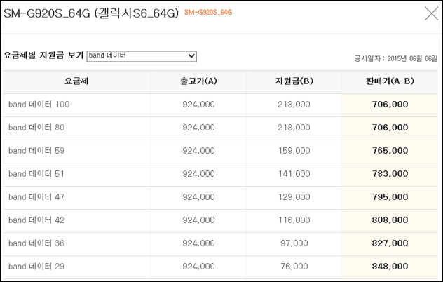
Task: Click the 지원금(B) column header
Action: pos(294,81)
